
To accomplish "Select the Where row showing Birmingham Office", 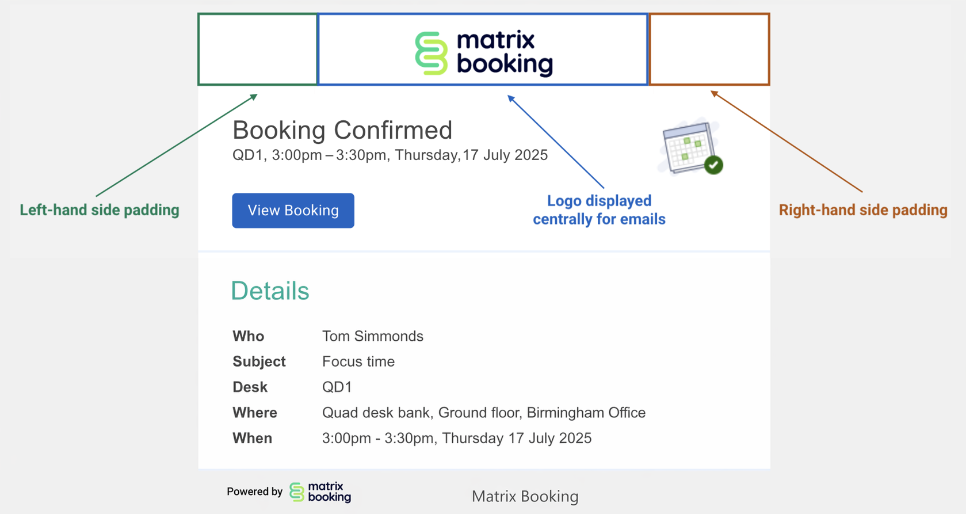I will pyautogui.click(x=483, y=413).
